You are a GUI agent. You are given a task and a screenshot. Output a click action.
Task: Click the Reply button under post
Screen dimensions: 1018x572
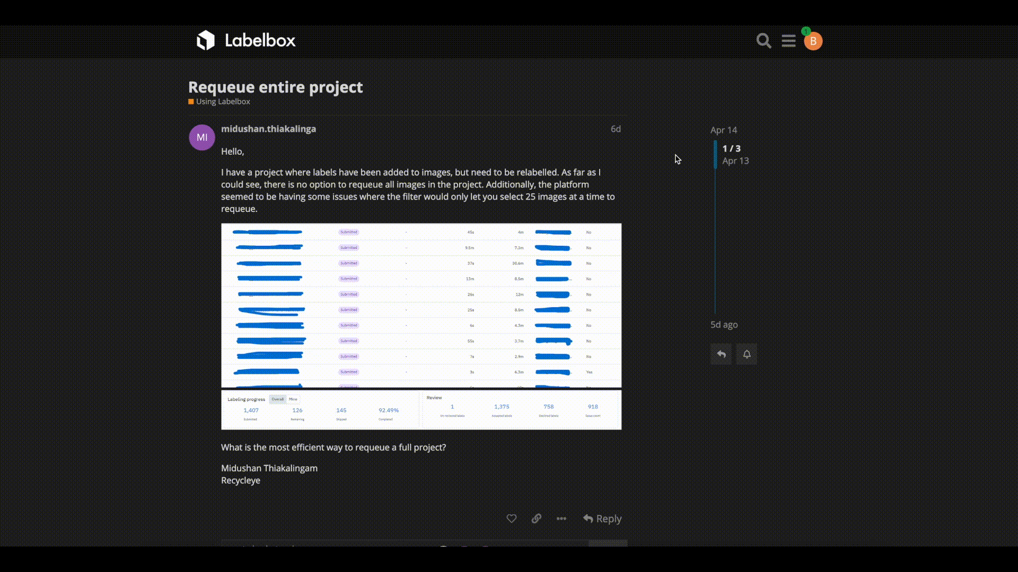click(x=602, y=519)
